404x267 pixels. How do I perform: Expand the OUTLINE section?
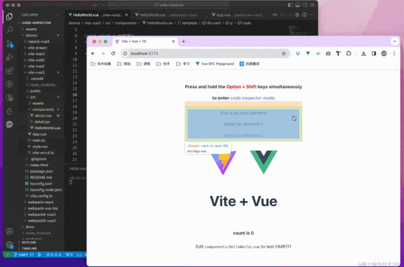(29, 242)
